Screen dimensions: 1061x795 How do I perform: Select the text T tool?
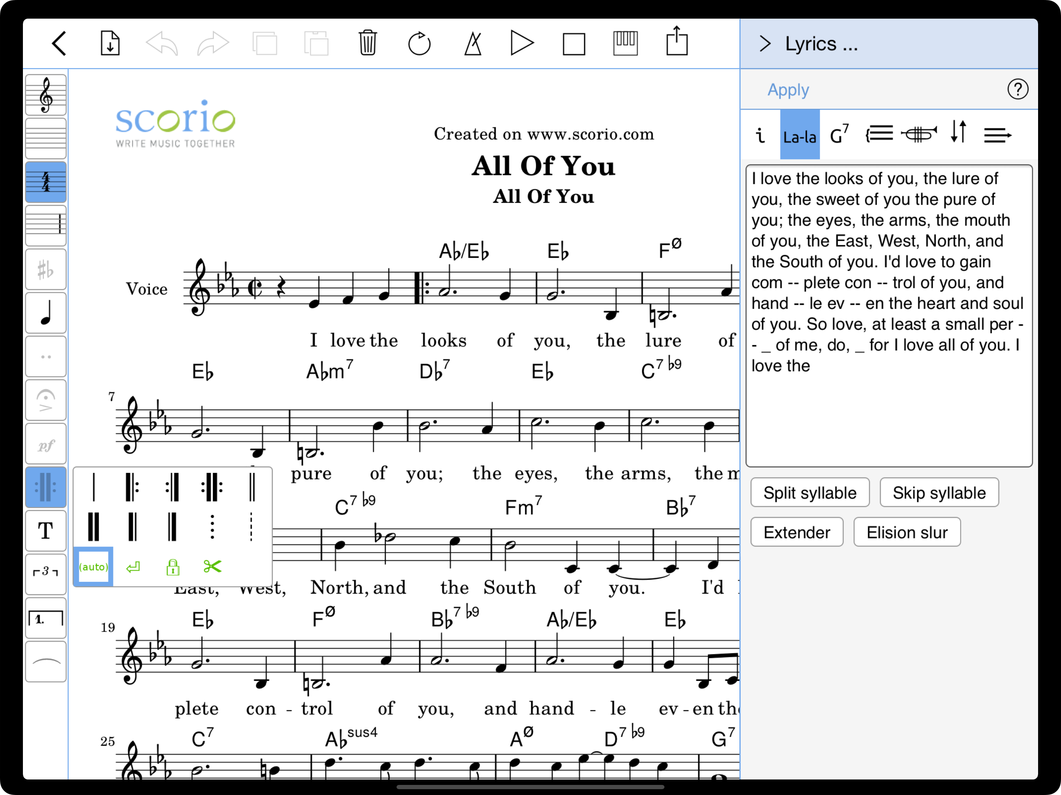pos(45,531)
